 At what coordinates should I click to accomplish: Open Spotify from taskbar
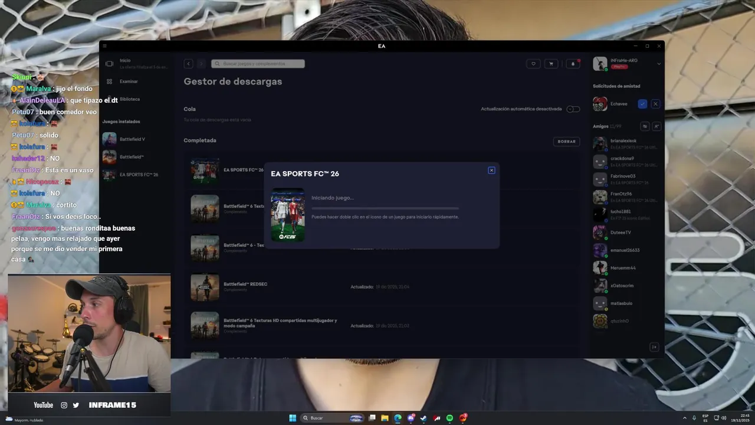[x=449, y=418]
